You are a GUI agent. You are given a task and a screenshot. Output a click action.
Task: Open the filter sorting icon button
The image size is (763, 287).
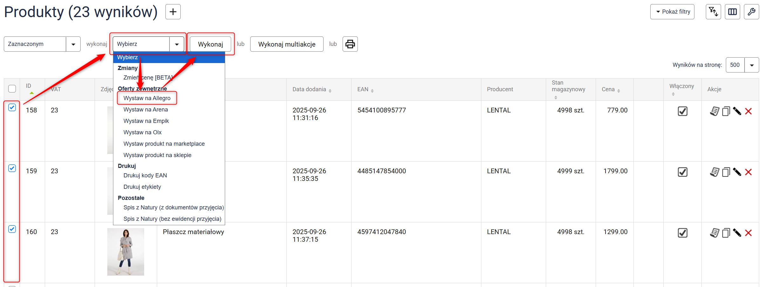coord(713,12)
